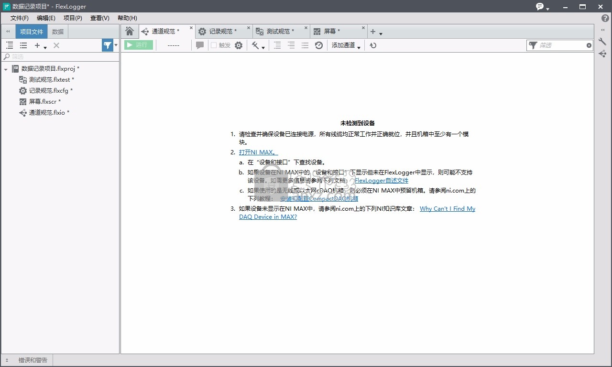Open the 查看(V) menu
The image size is (612, 367).
[x=99, y=18]
